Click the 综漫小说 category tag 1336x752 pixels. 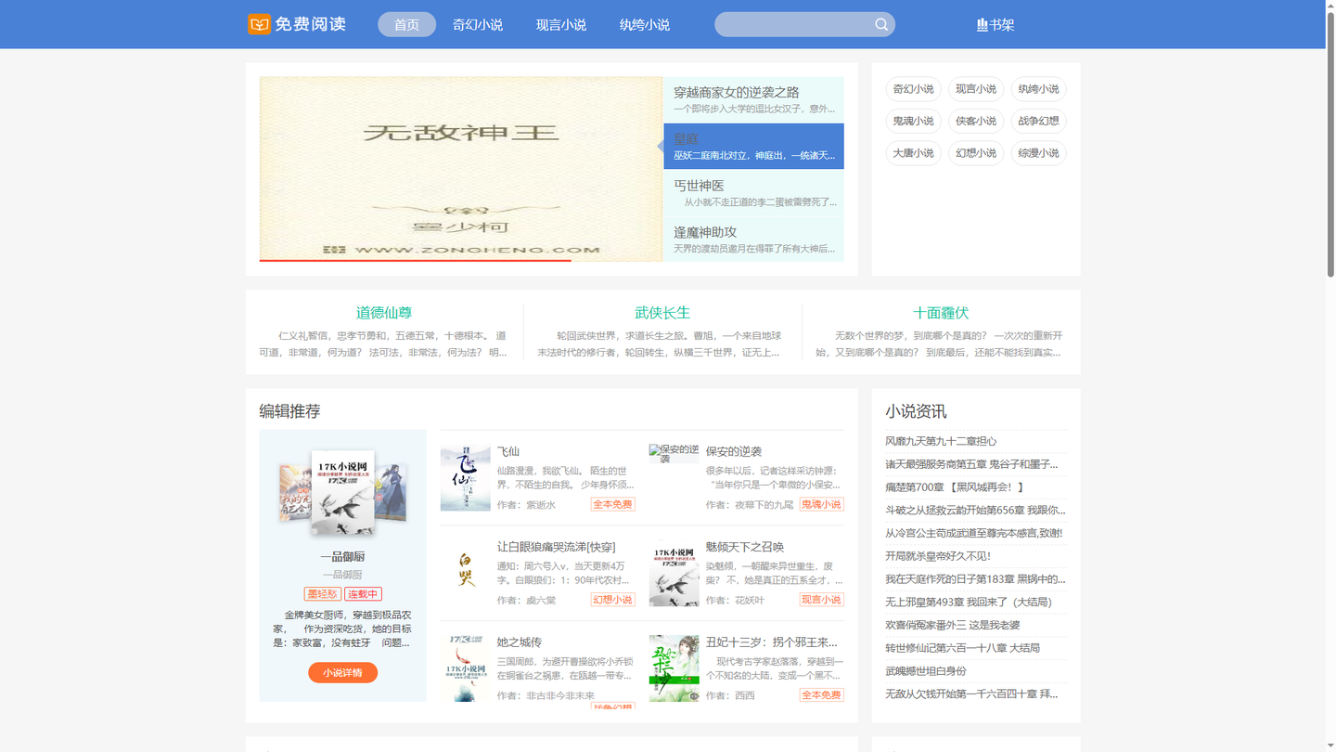coord(1038,152)
